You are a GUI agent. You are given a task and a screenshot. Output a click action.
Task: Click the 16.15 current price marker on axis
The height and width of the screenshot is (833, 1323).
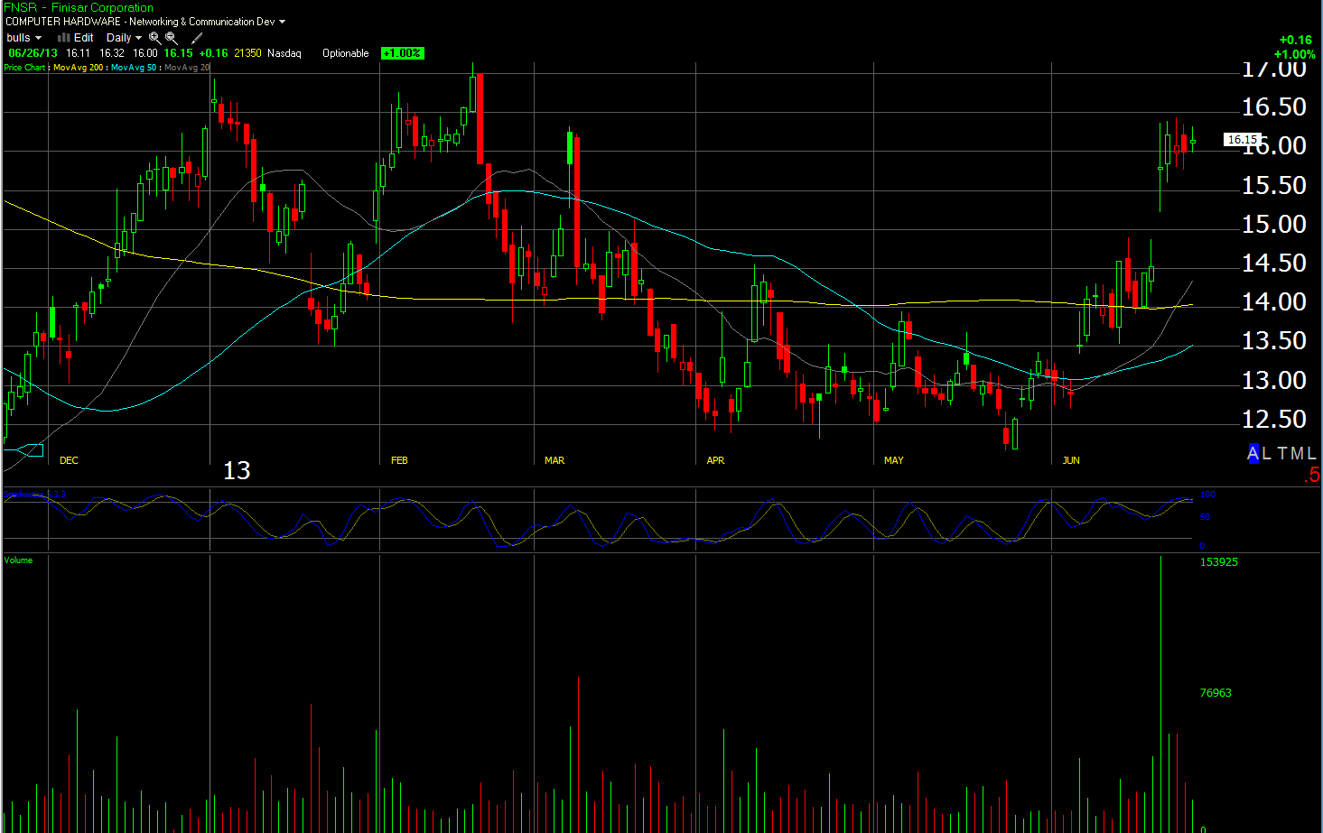click(1242, 139)
